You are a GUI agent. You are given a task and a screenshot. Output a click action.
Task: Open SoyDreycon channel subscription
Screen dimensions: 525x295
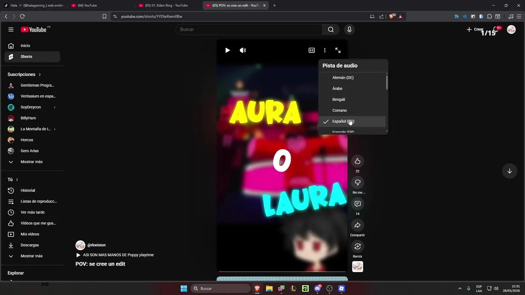pyautogui.click(x=32, y=107)
